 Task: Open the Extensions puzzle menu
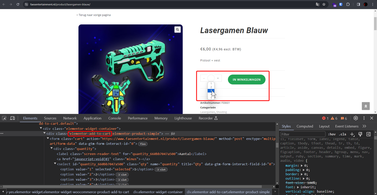pyautogui.click(x=348, y=4)
